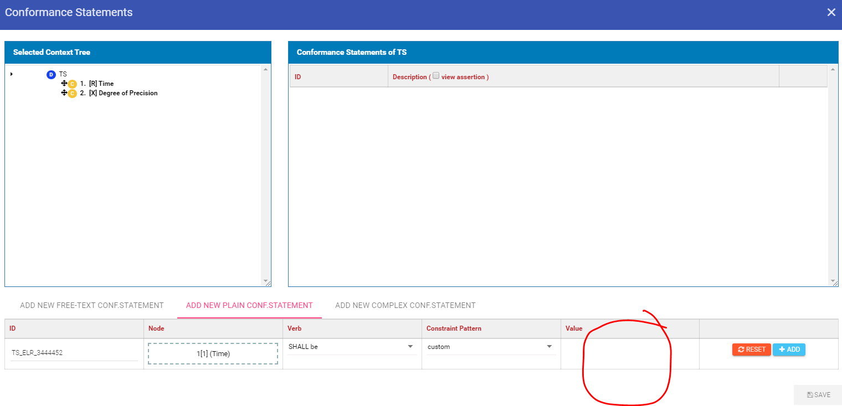This screenshot has height=406, width=842.
Task: Click Degree of Precision's crosshair move icon
Action: pos(64,92)
